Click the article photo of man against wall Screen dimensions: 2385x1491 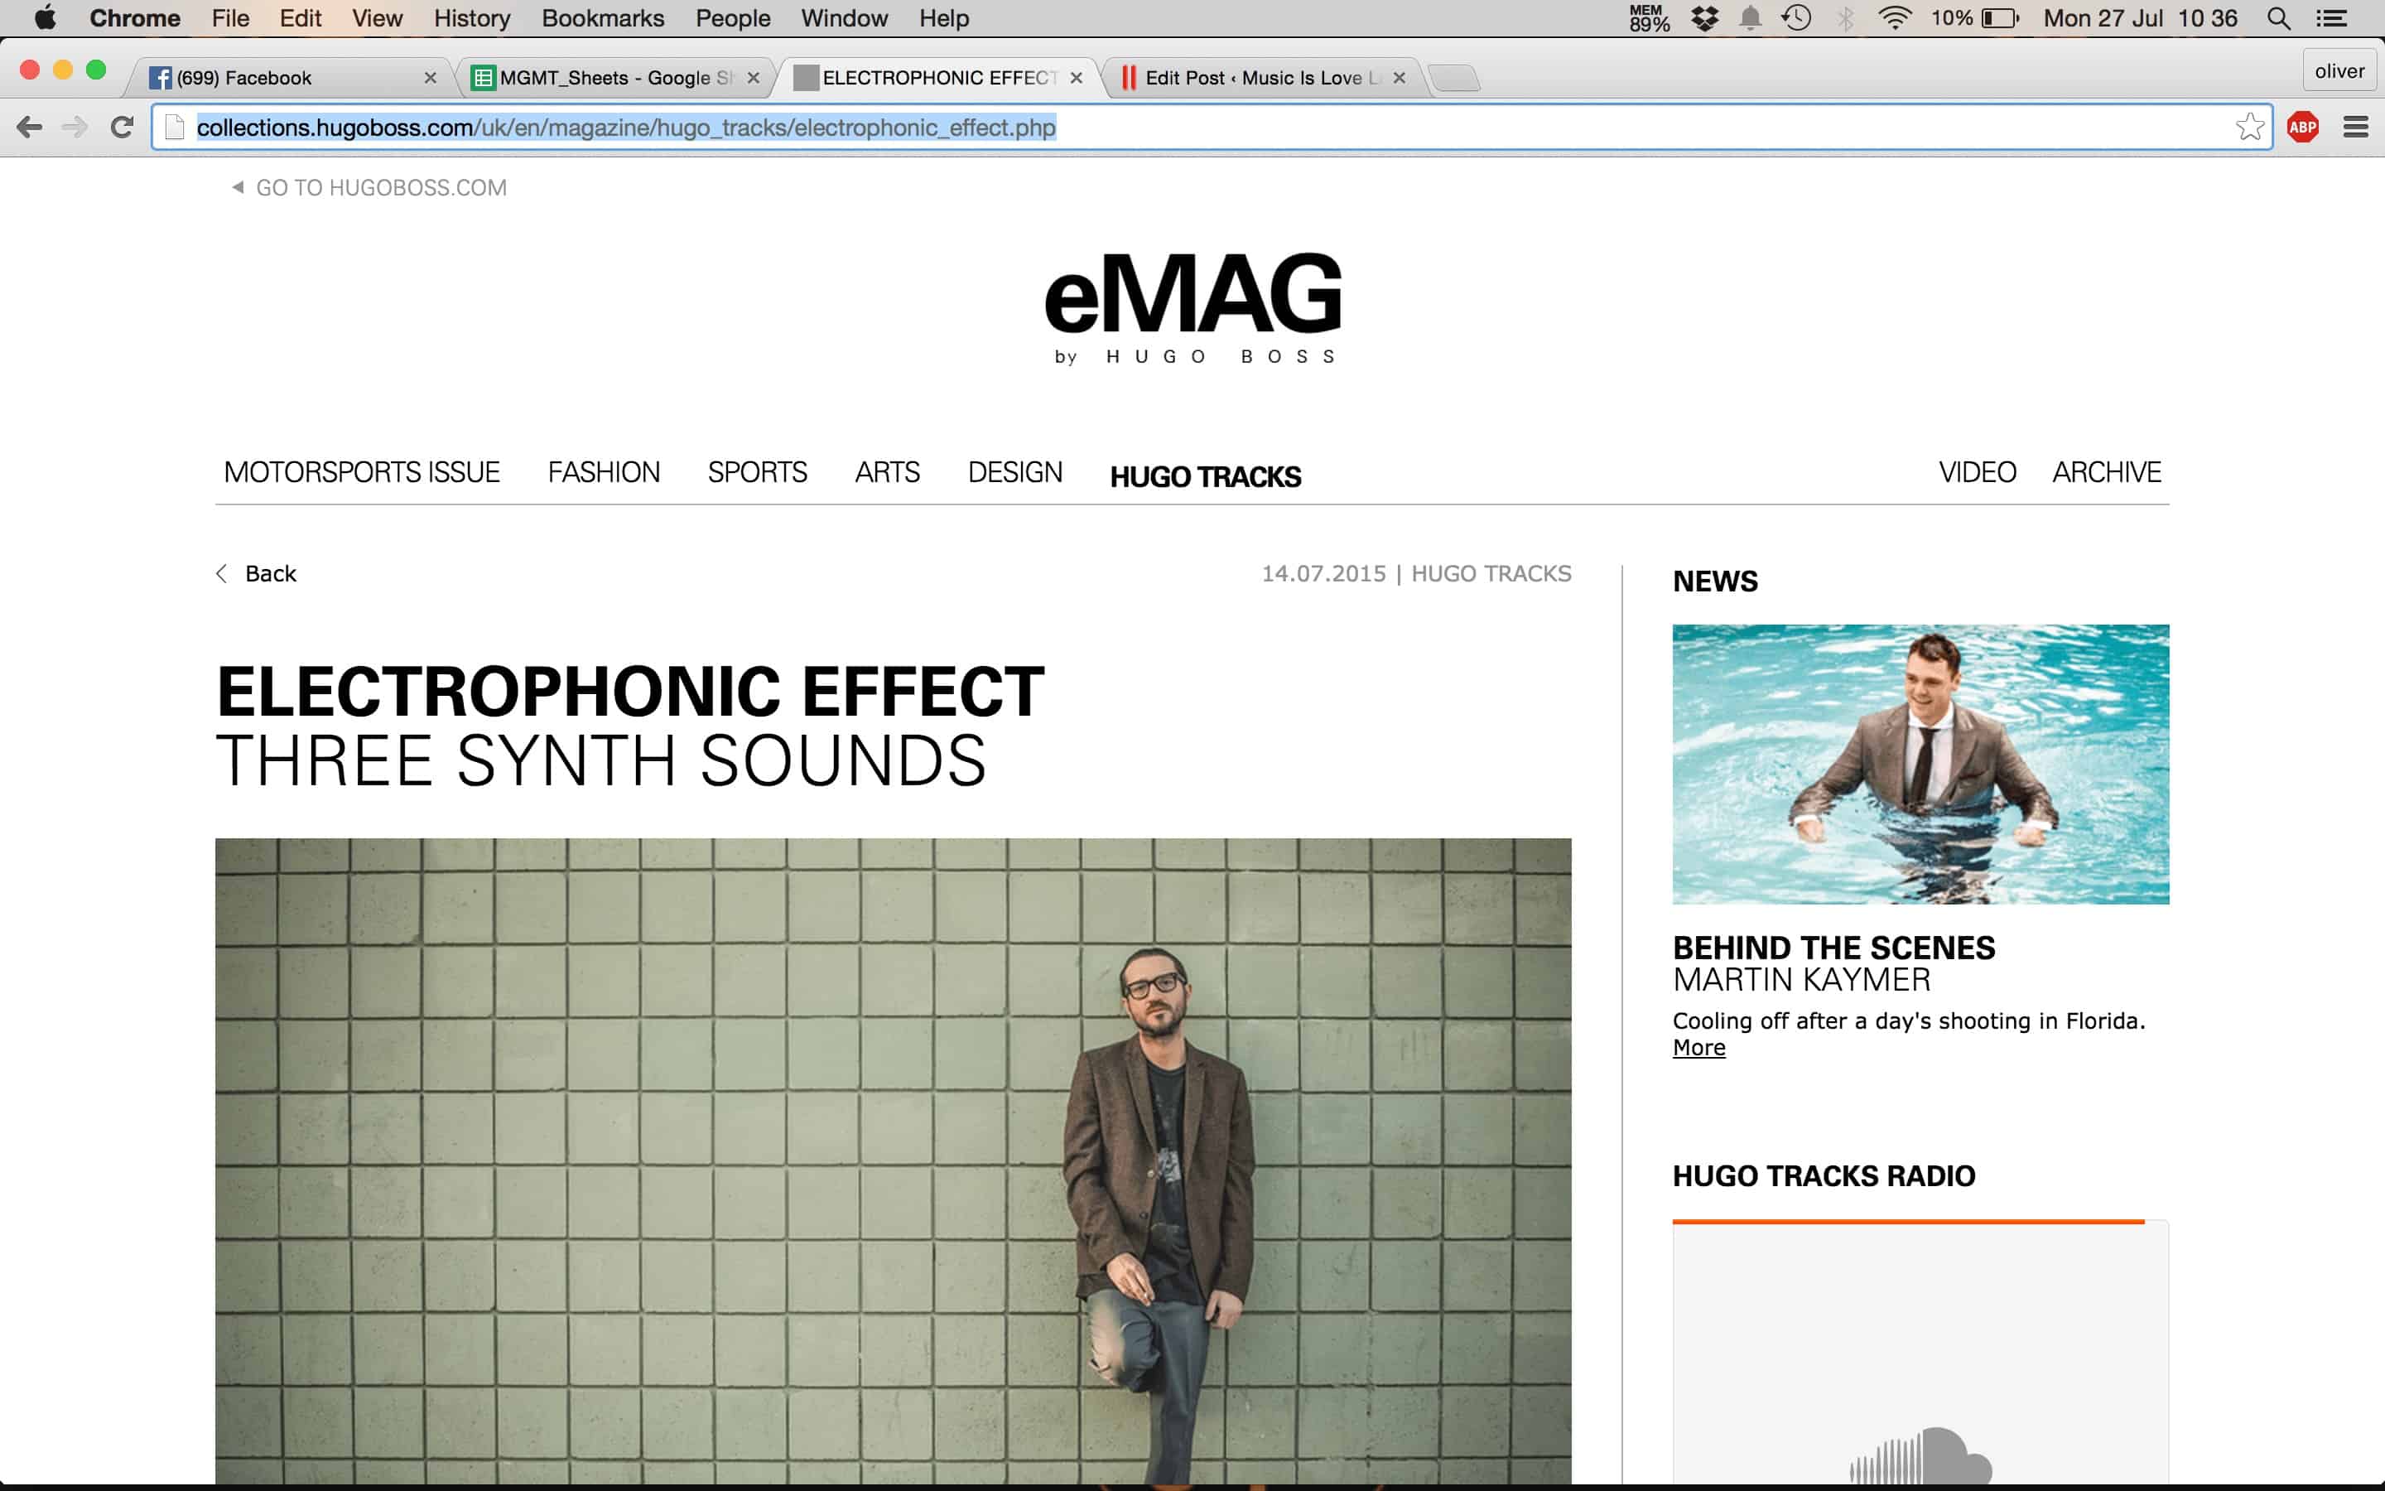pyautogui.click(x=893, y=1160)
